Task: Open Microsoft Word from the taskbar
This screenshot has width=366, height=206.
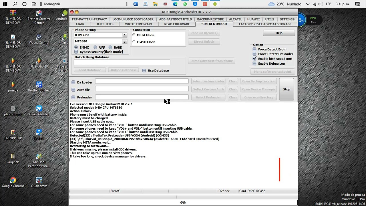Action: pyautogui.click(x=136, y=4)
